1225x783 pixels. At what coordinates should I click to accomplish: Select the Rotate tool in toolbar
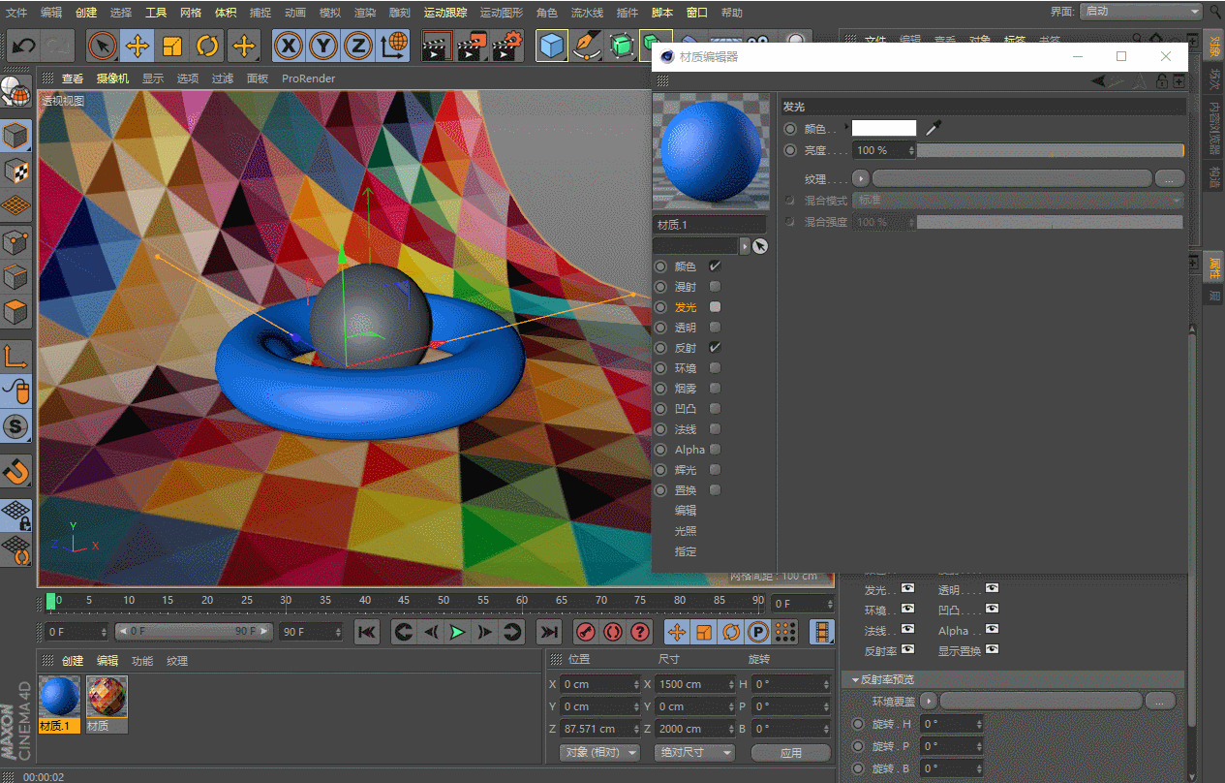pyautogui.click(x=207, y=46)
